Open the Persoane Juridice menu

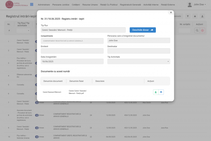pyautogui.click(x=61, y=5)
